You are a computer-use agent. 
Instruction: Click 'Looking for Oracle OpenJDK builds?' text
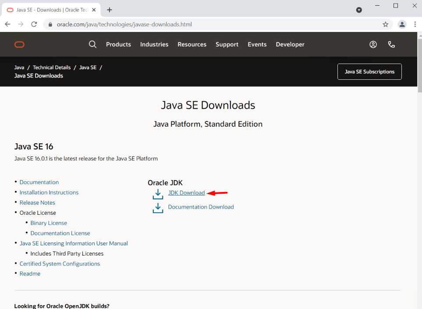tap(62, 306)
